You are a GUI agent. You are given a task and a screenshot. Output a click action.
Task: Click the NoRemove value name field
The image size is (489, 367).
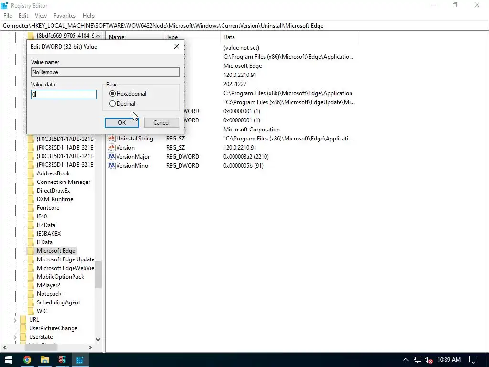tap(105, 72)
